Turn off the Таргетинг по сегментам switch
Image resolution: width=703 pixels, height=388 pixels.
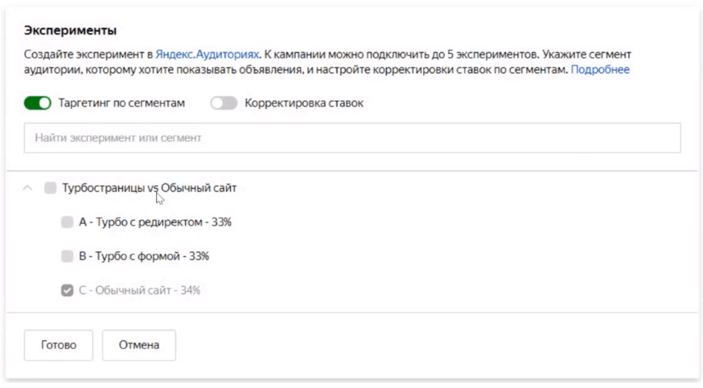coord(37,103)
